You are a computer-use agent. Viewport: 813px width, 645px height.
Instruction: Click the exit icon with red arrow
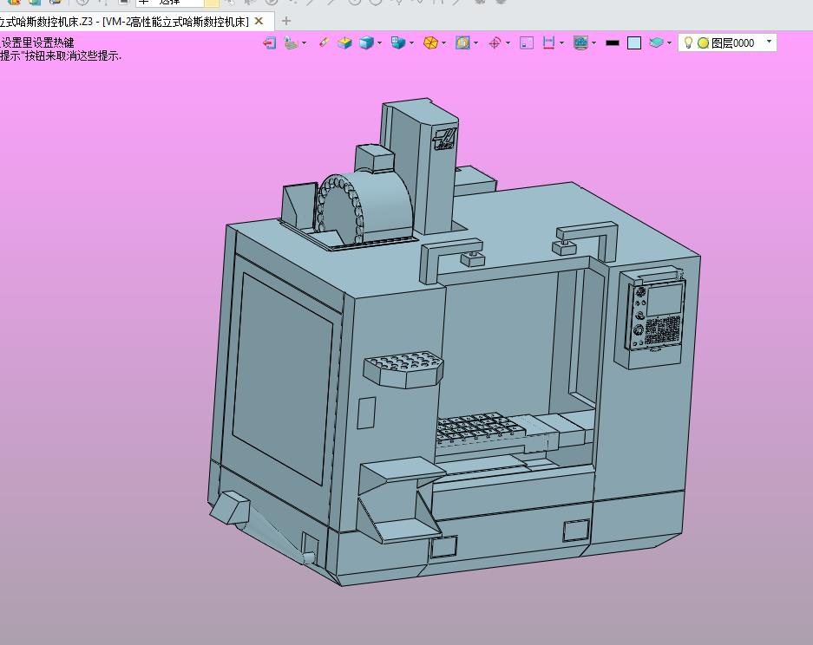[269, 43]
